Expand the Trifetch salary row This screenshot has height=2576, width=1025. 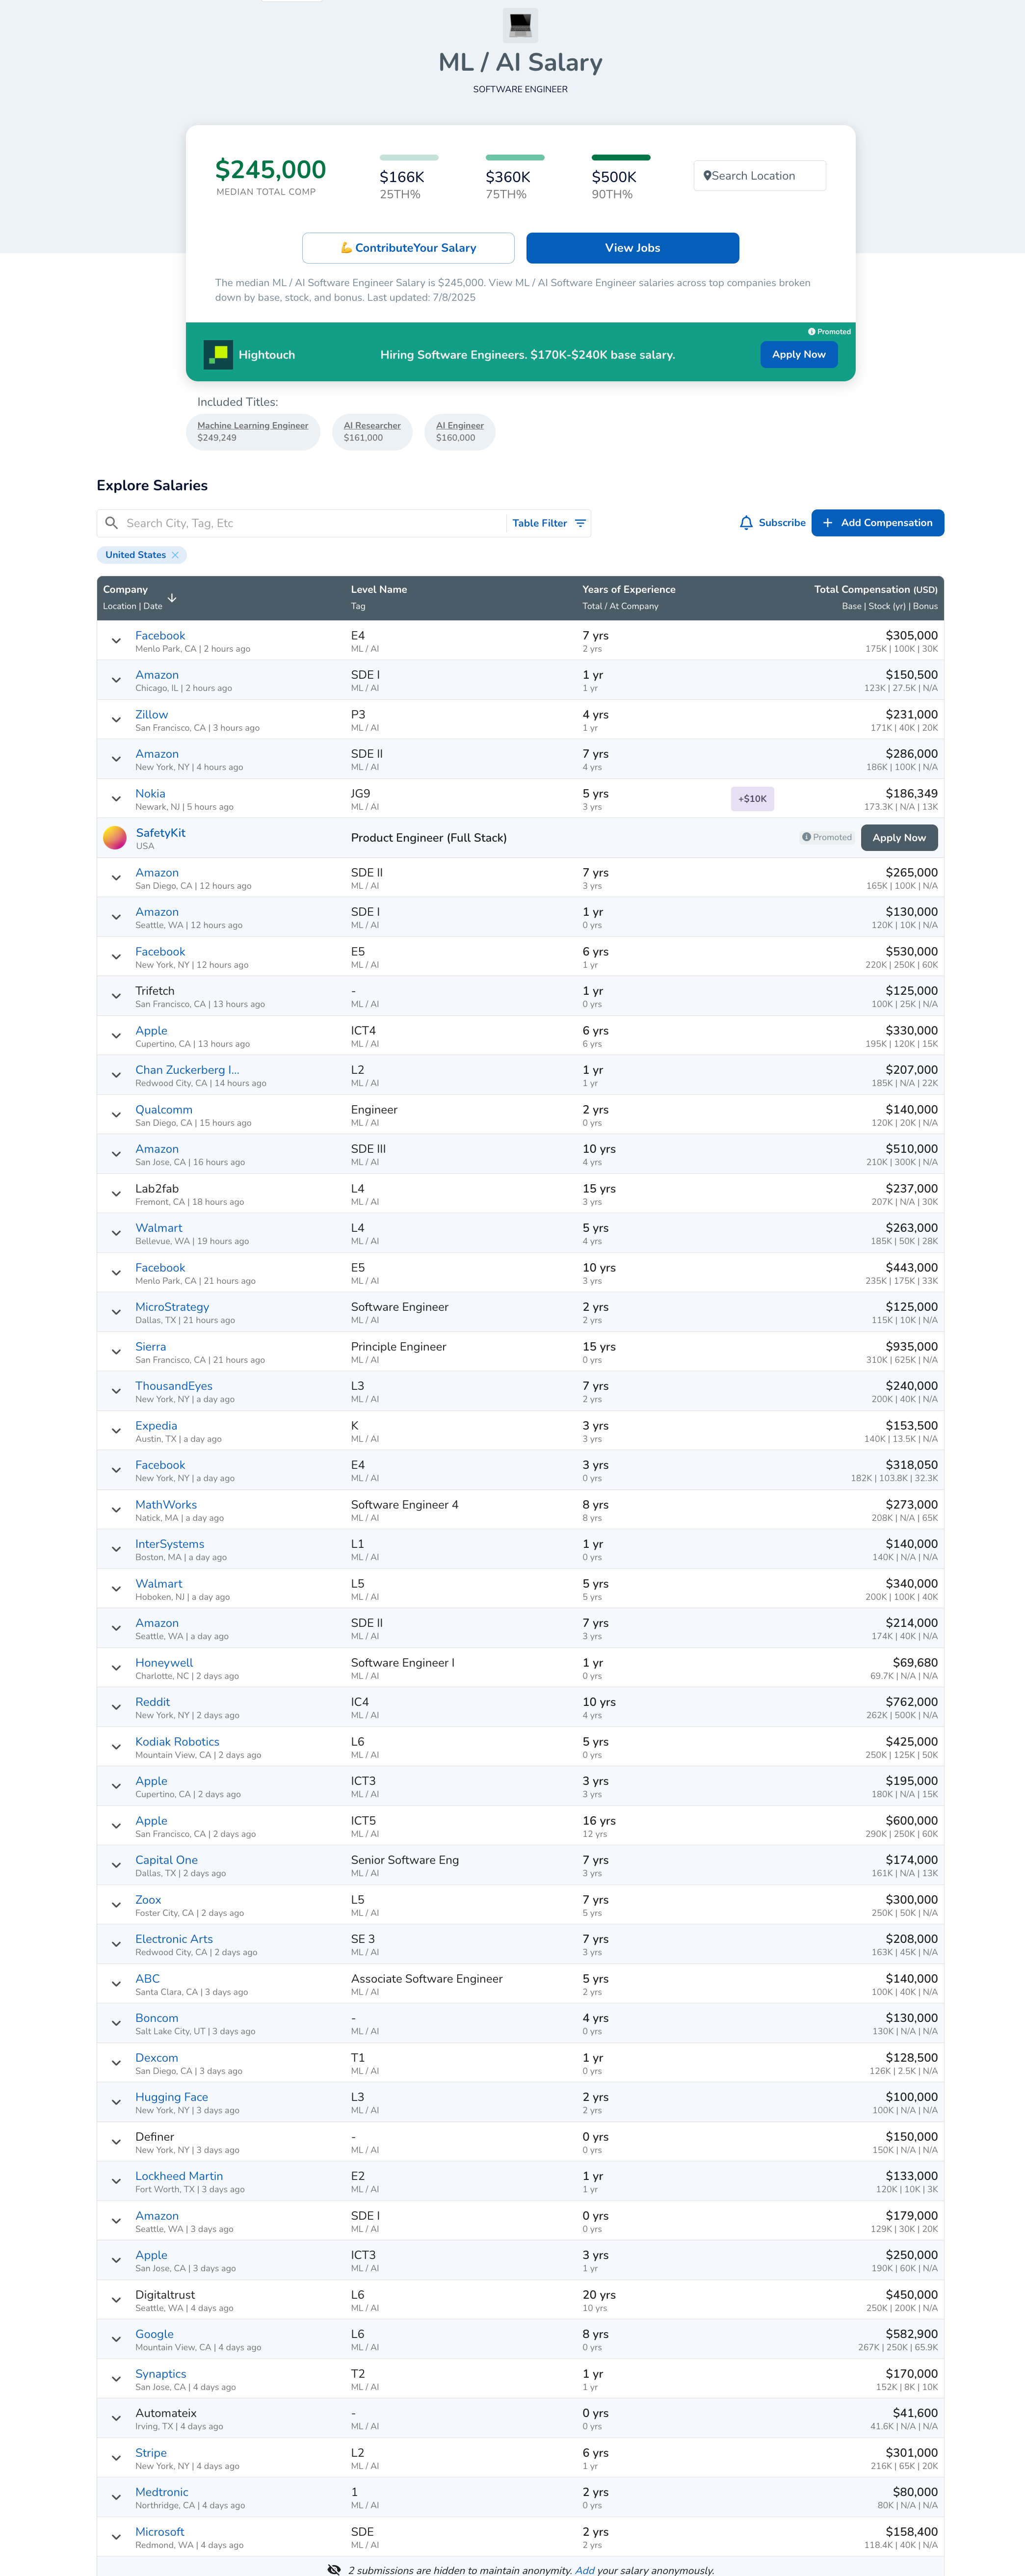click(x=116, y=996)
